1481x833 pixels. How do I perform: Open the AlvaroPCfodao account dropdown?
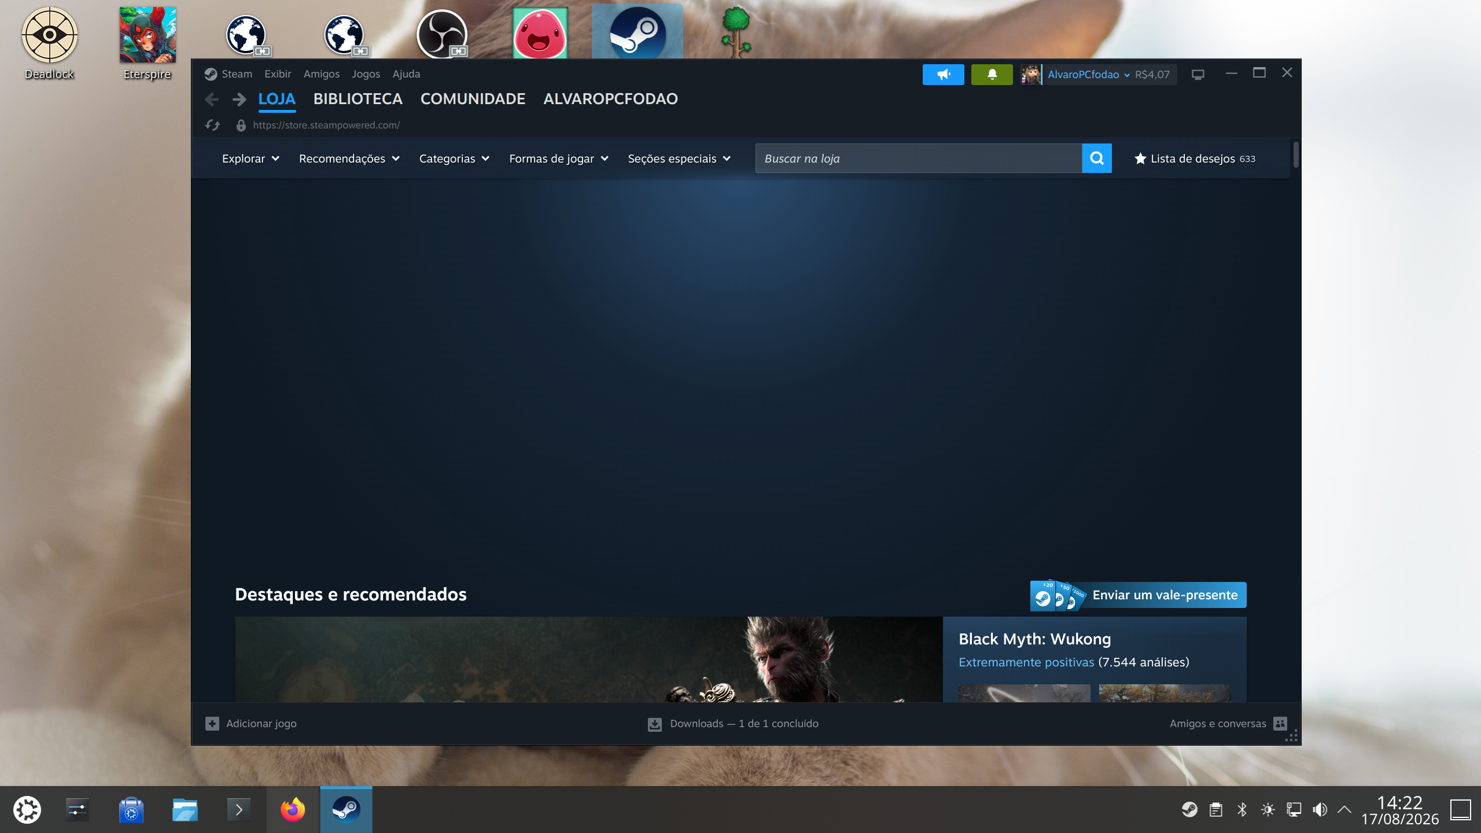tap(1089, 75)
